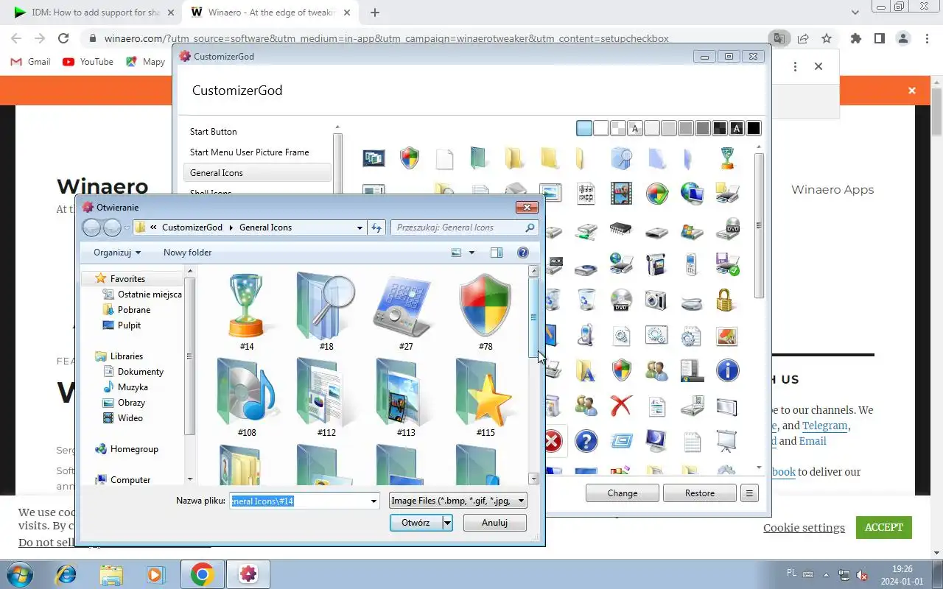Expand the view options dropdown arrow

coord(472,253)
